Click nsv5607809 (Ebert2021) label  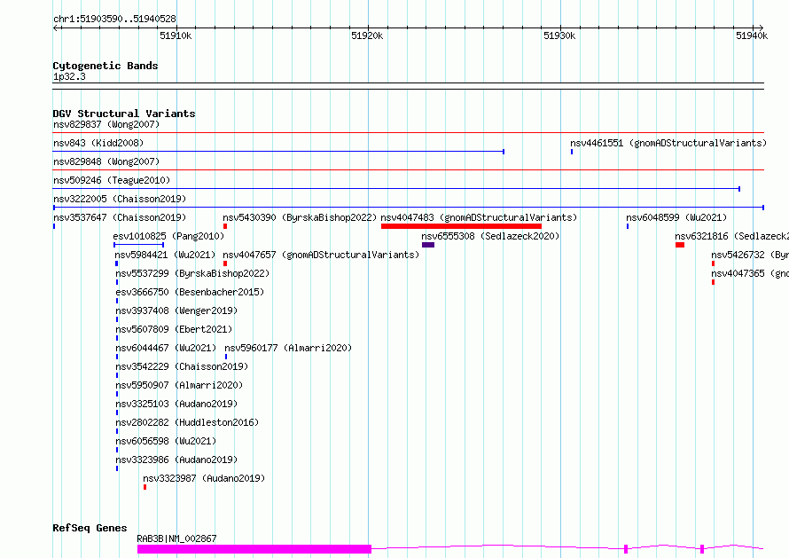pos(174,329)
